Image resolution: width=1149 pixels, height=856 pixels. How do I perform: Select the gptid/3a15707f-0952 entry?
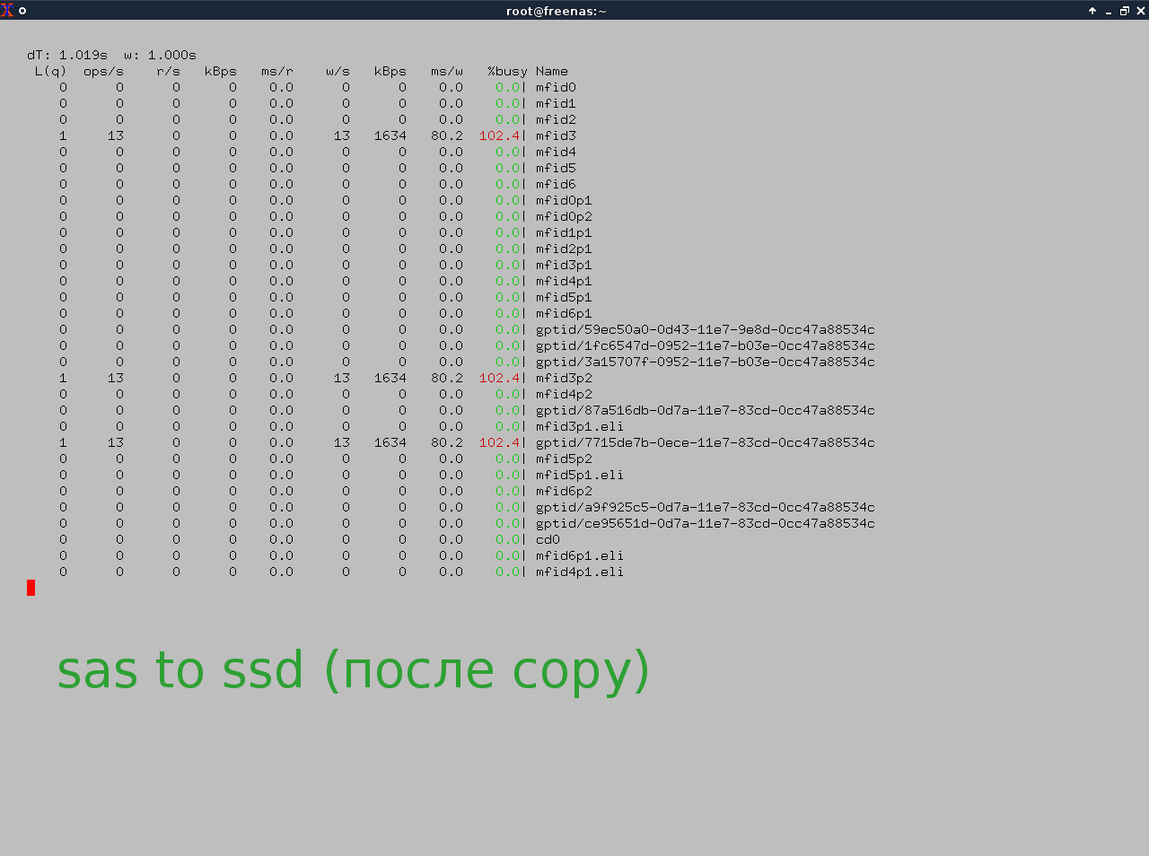click(706, 362)
